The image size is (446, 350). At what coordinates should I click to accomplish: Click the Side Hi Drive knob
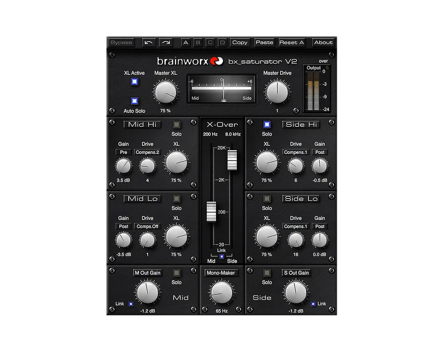(296, 166)
